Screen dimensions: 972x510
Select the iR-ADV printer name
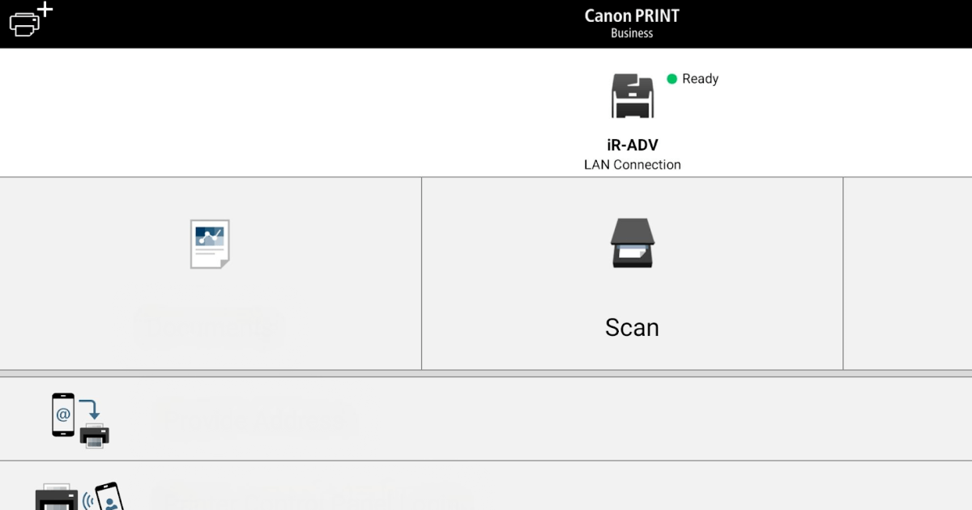632,144
